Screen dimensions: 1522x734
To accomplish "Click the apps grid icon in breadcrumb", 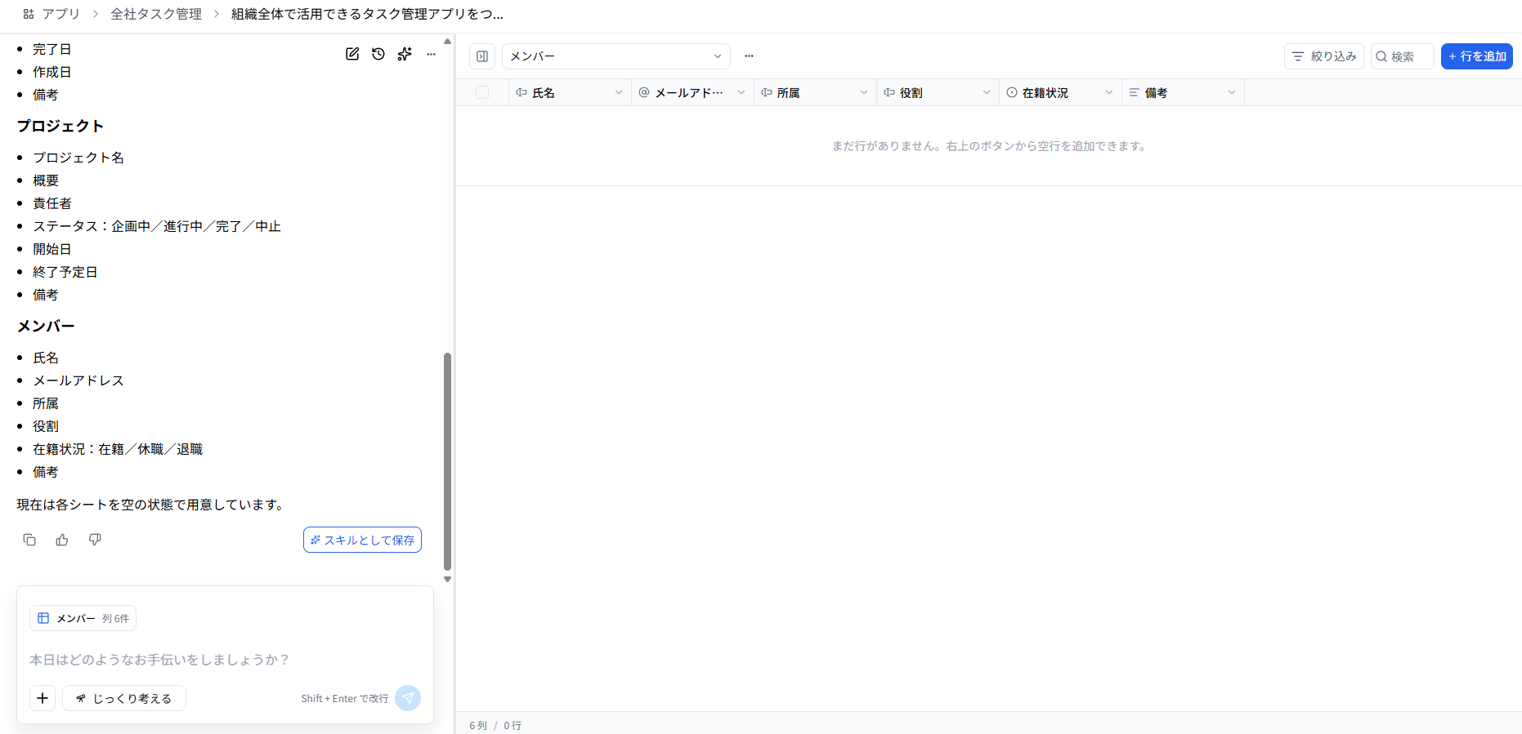I will (x=29, y=14).
